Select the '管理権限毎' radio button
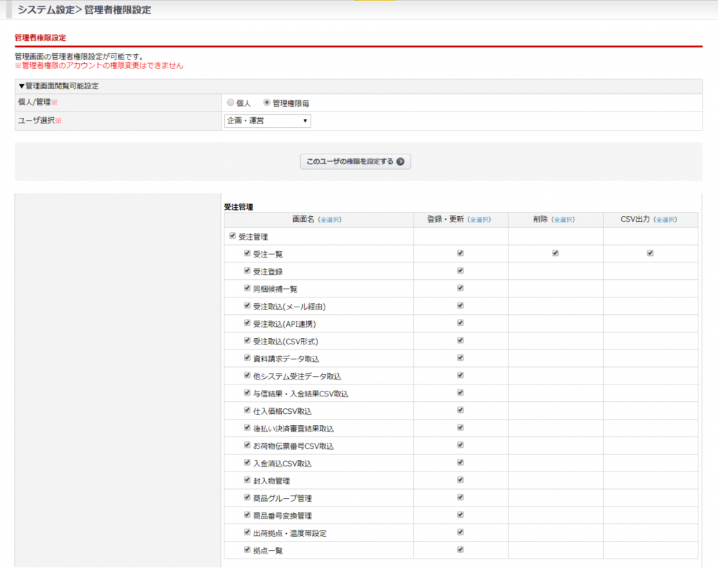 (x=267, y=102)
